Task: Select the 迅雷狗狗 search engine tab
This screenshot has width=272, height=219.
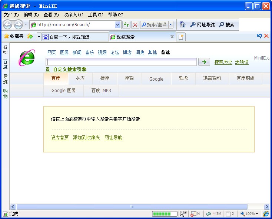Action: coord(212,78)
